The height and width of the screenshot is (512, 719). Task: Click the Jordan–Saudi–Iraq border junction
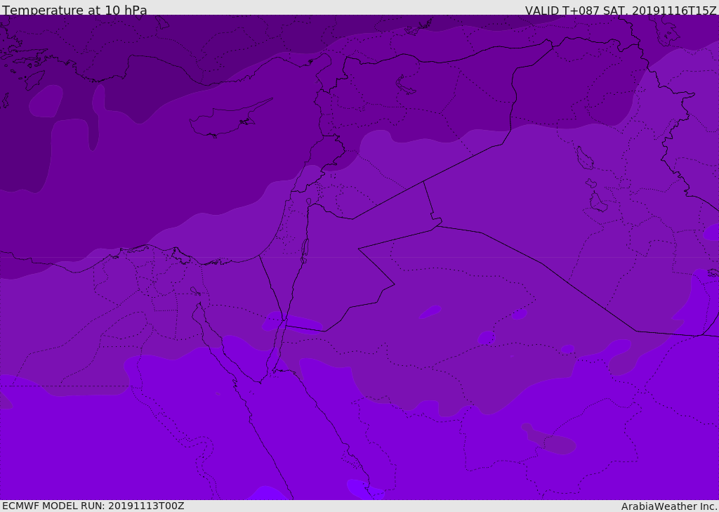436,223
